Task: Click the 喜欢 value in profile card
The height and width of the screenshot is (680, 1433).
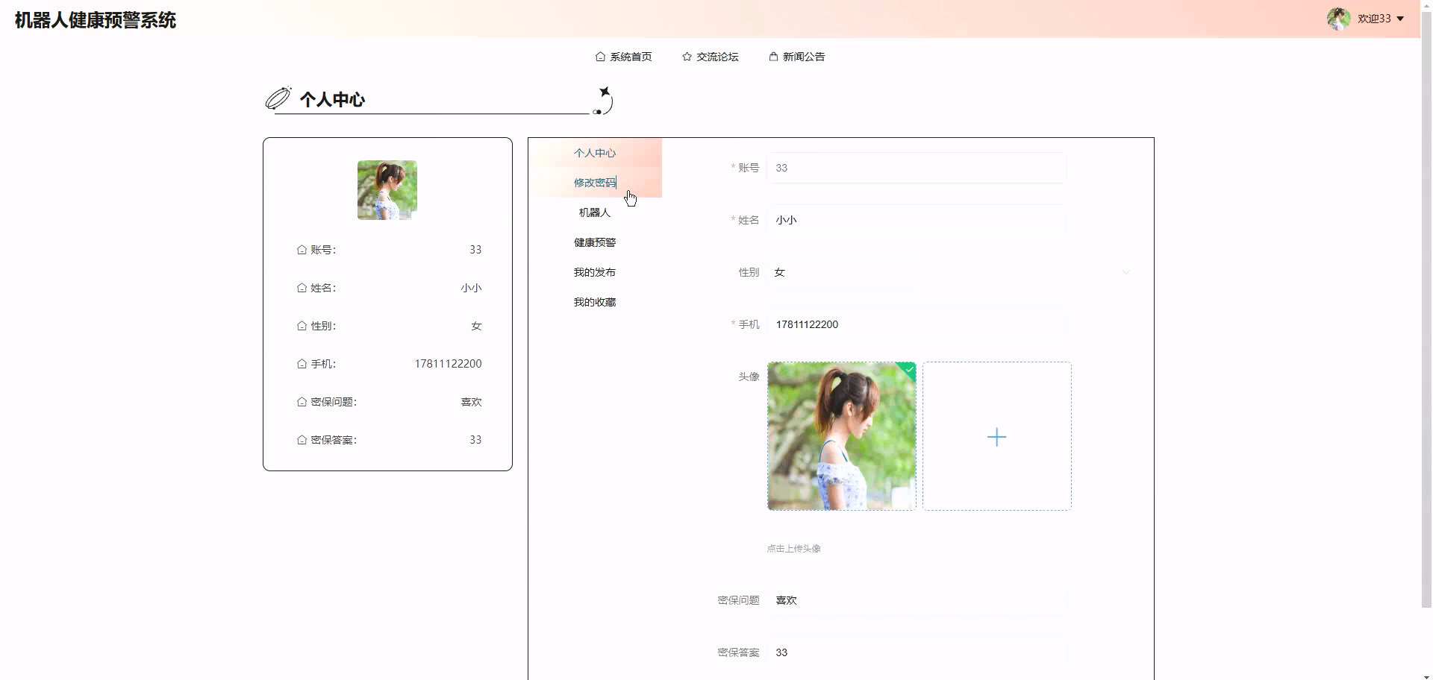Action: (x=471, y=402)
